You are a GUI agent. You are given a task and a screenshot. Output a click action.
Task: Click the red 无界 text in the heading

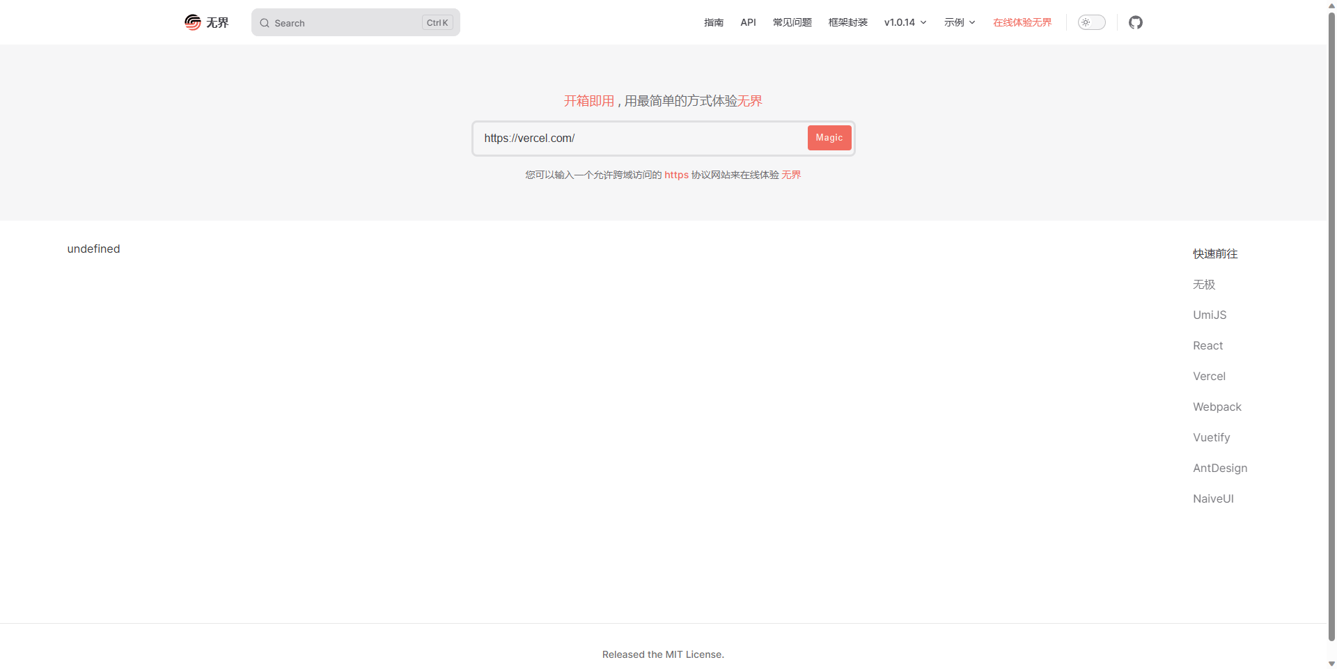coord(750,101)
